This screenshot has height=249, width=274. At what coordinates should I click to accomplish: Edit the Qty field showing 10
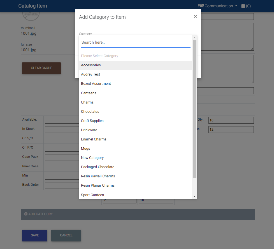231,120
